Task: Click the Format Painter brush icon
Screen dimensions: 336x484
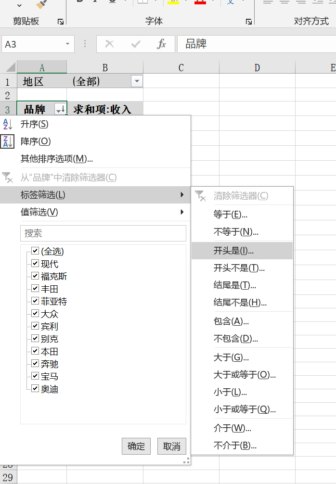Action: tap(41, 4)
